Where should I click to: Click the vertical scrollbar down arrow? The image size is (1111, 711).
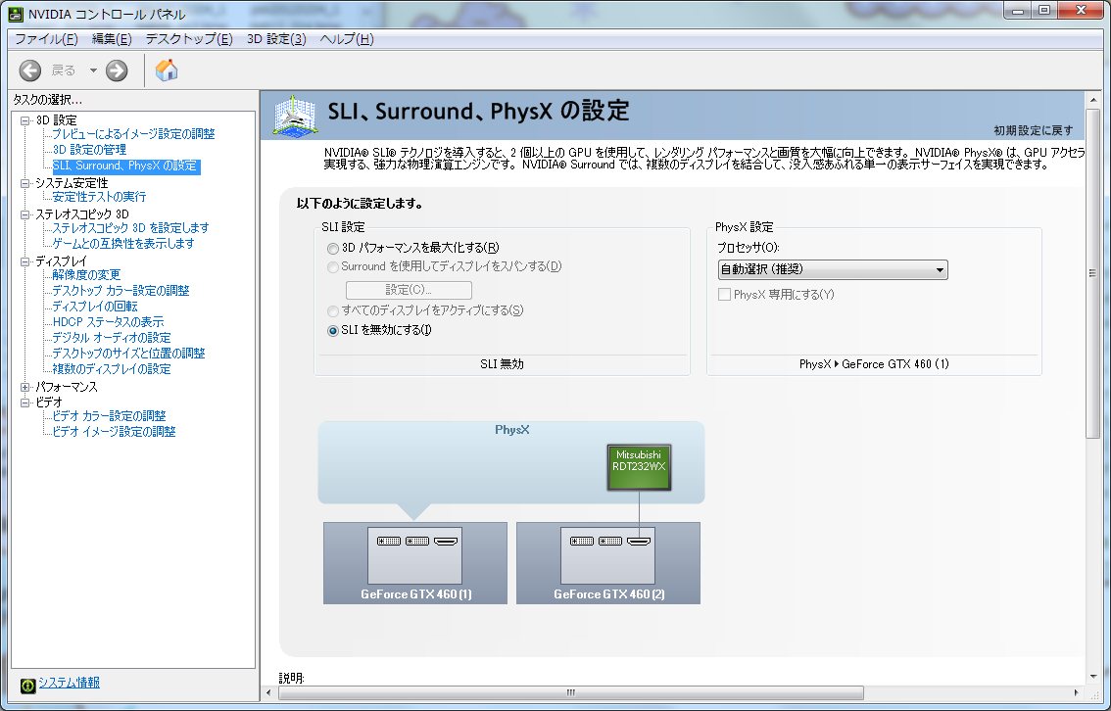point(1091,677)
